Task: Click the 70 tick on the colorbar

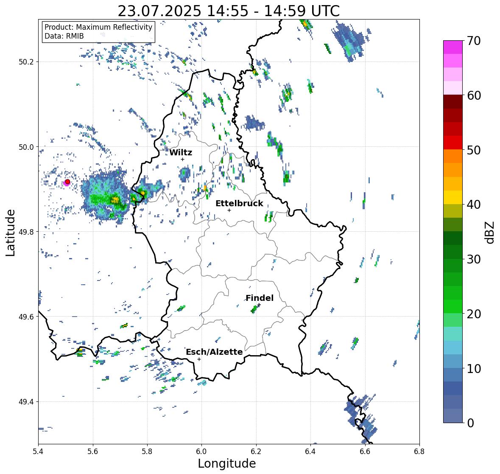Action: click(473, 41)
